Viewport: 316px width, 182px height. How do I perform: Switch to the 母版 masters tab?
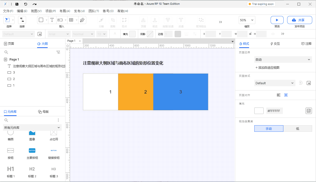coord(43,112)
